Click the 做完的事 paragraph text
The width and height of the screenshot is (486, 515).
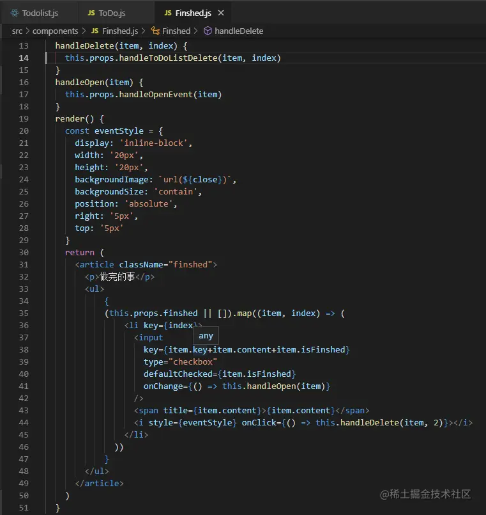click(117, 277)
